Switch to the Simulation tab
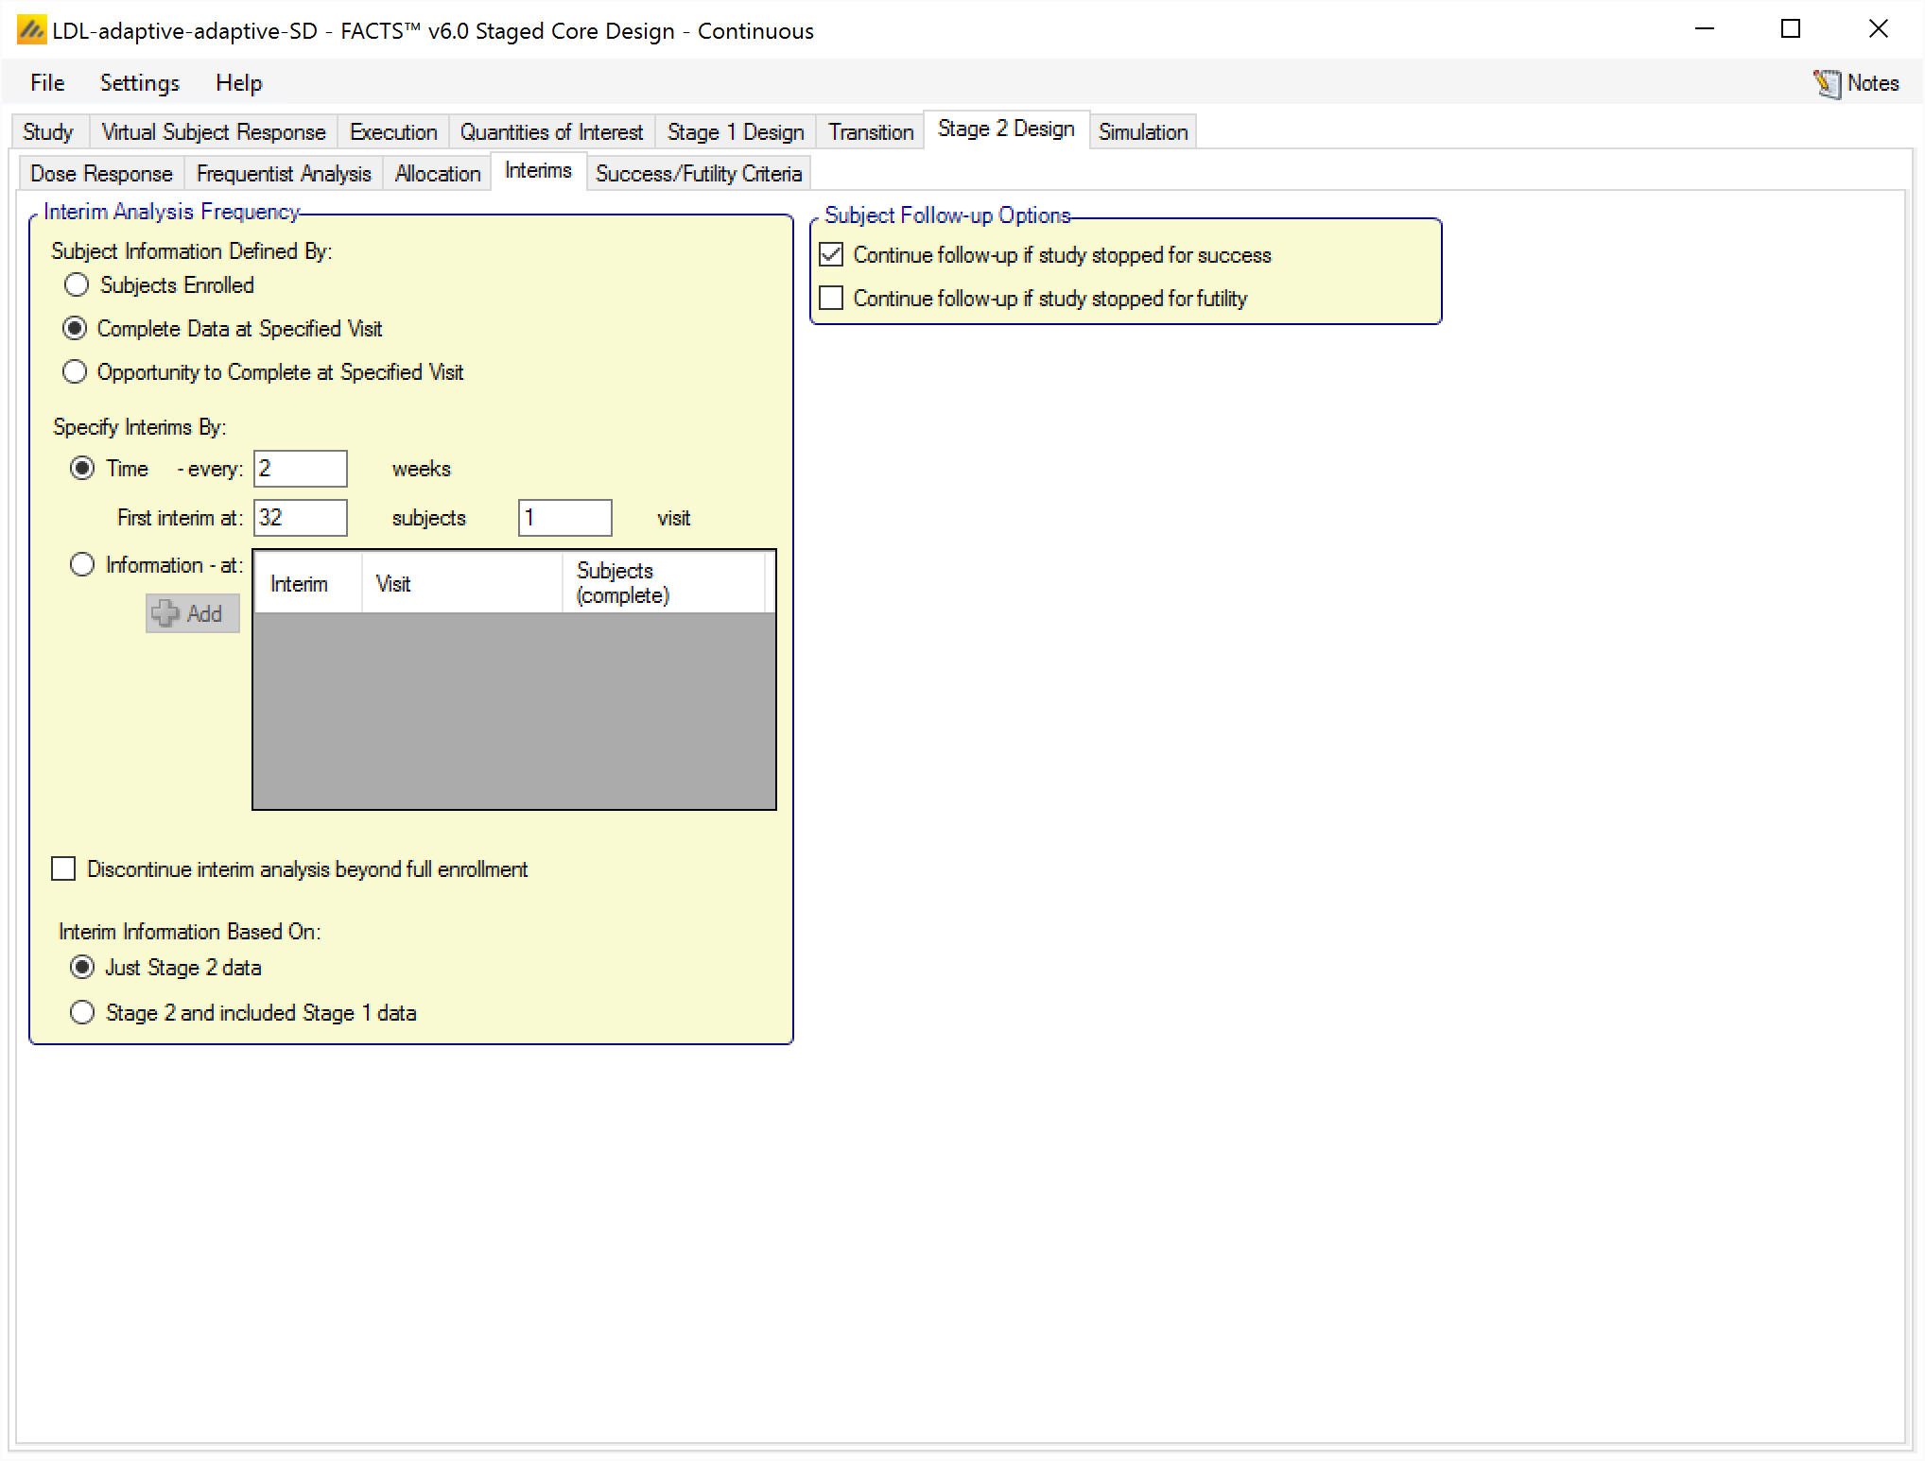Viewport: 1925px width, 1461px height. (1142, 132)
